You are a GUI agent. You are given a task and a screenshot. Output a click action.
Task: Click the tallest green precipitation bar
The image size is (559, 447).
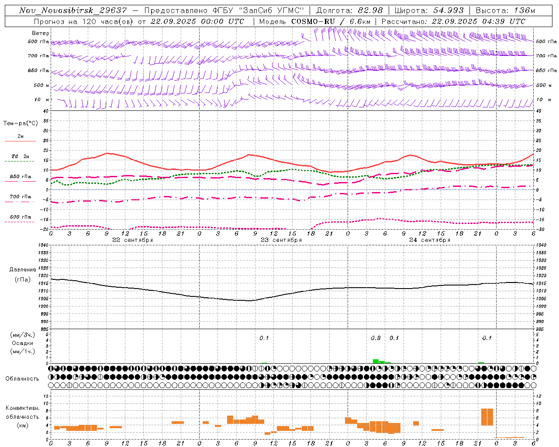(376, 361)
